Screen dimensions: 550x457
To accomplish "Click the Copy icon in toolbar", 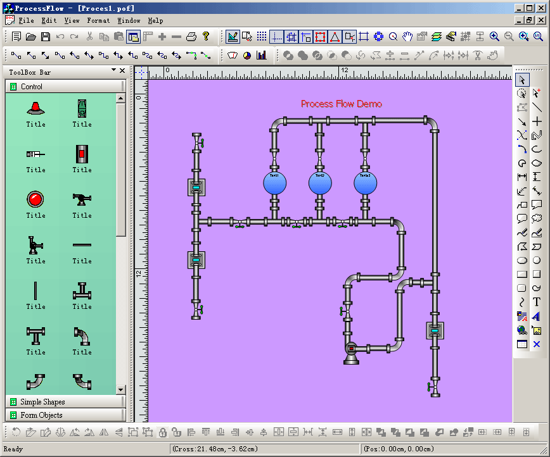I will [104, 37].
